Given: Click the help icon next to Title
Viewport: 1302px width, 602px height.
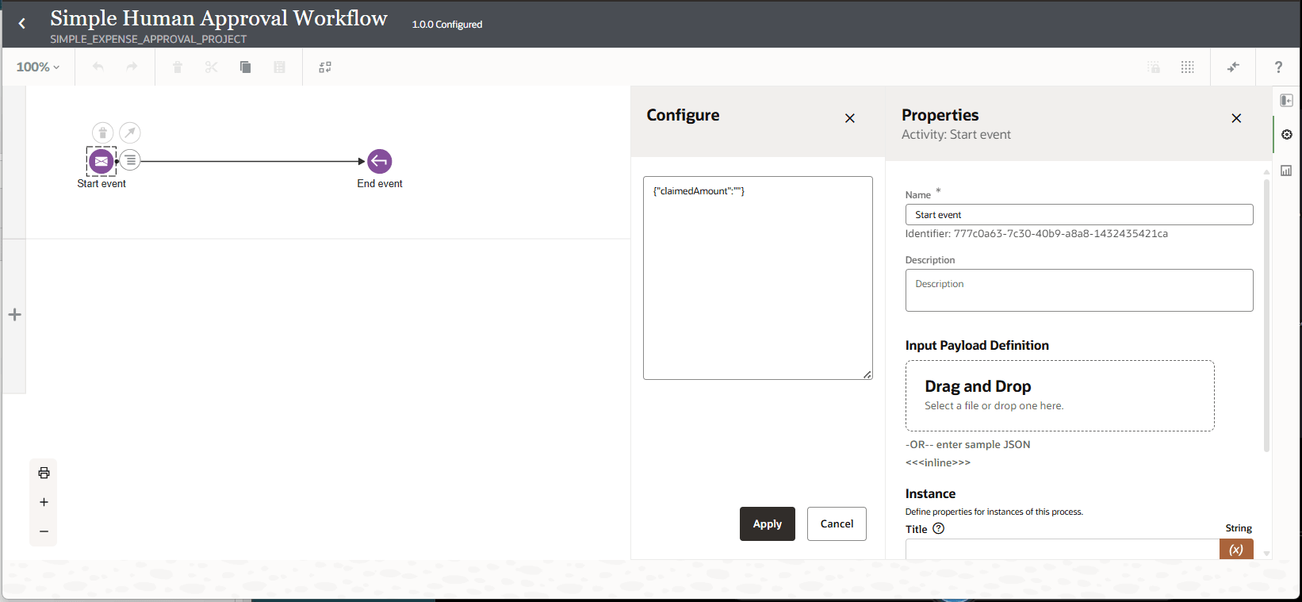Looking at the screenshot, I should pyautogui.click(x=939, y=528).
